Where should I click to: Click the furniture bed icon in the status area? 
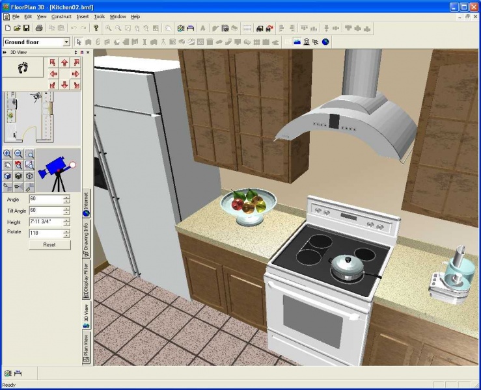click(18, 373)
